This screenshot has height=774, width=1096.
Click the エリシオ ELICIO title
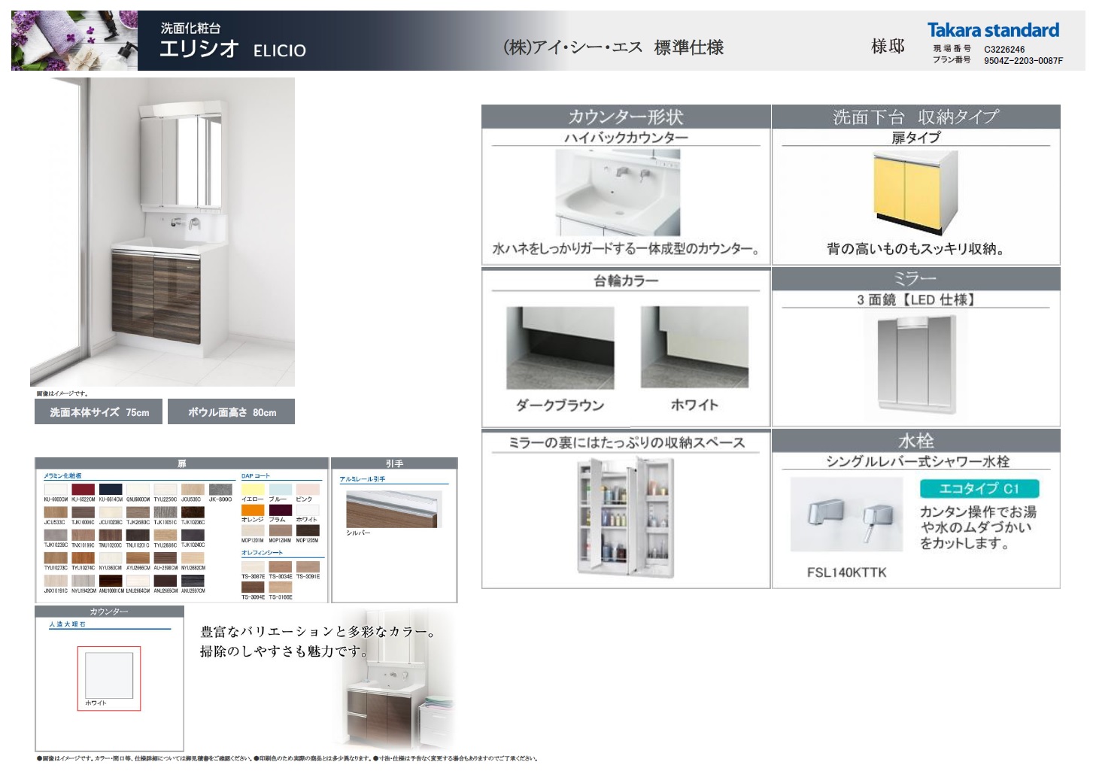[233, 50]
